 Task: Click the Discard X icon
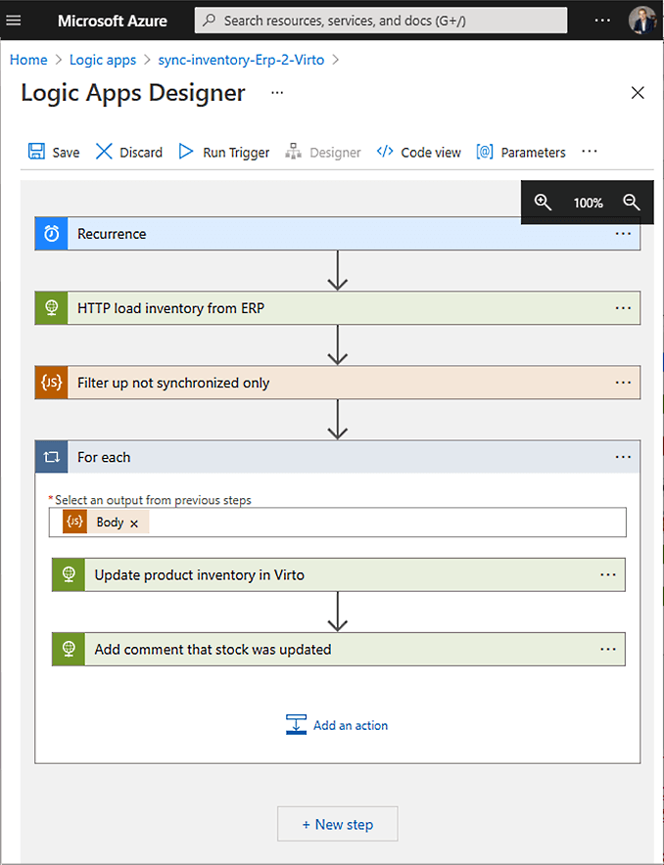104,151
